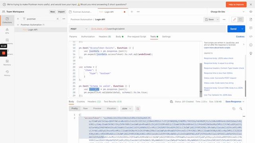
Task: Toggle line wrap in response
Action: pos(137,108)
